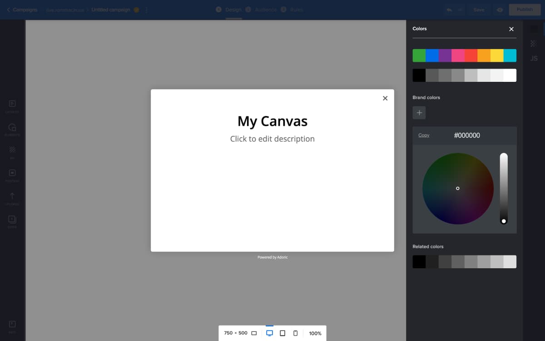Switch to tablet device preview icon
The height and width of the screenshot is (341, 545).
pyautogui.click(x=282, y=333)
